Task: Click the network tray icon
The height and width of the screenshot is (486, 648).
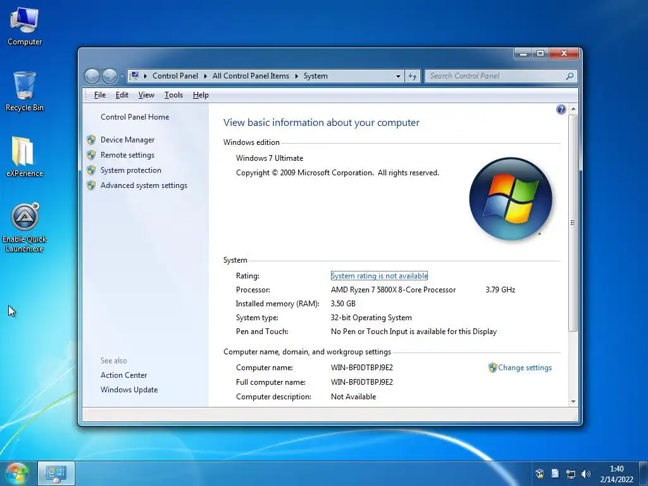Action: pyautogui.click(x=571, y=473)
